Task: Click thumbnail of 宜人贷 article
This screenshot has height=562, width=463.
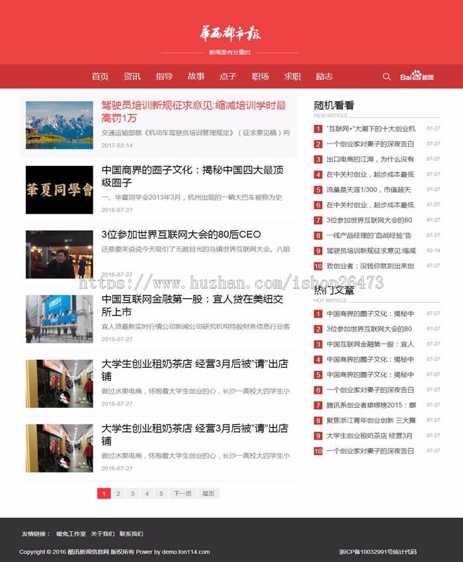Action: click(x=59, y=319)
